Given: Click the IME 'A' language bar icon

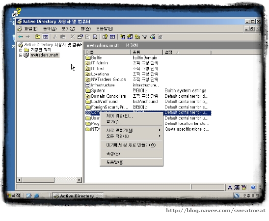Looking at the screenshot, I should tap(230, 188).
